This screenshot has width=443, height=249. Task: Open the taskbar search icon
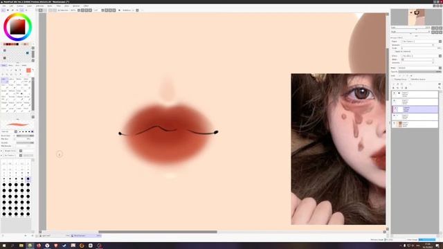tap(12, 246)
